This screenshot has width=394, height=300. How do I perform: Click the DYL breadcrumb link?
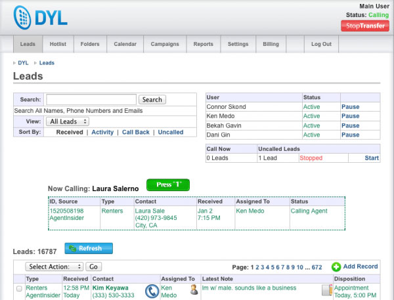(23, 63)
